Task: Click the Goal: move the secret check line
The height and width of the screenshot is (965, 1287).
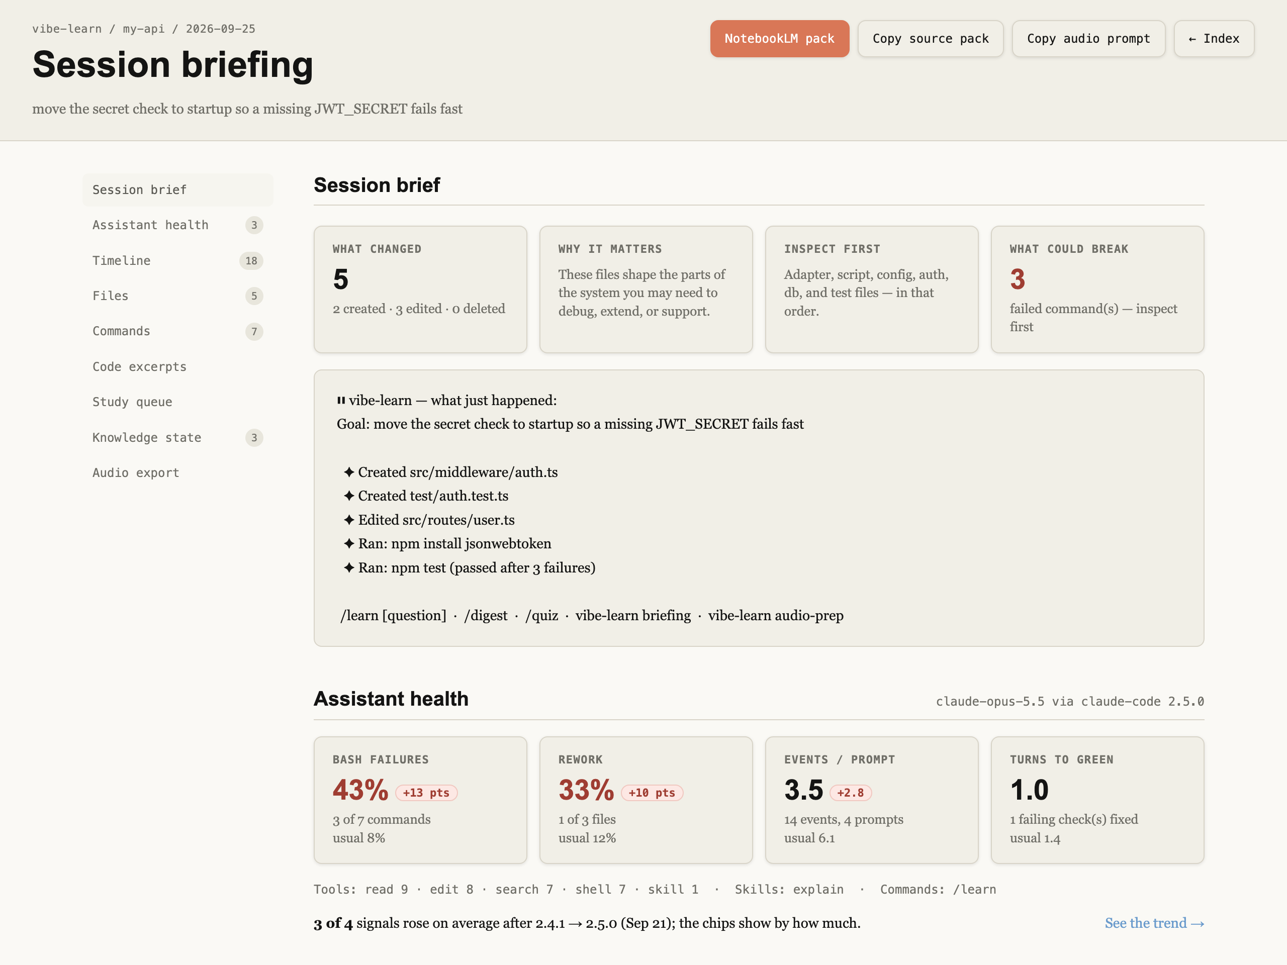Action: (x=570, y=424)
